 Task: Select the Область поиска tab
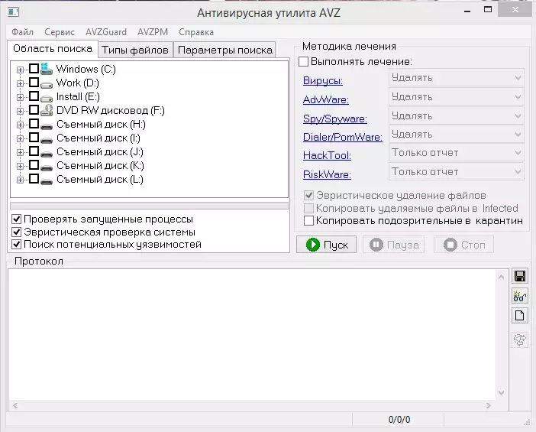coord(53,49)
